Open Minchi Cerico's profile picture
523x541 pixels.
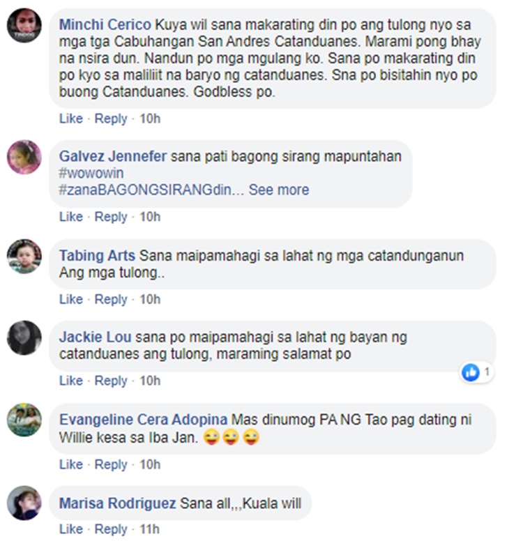click(x=24, y=26)
